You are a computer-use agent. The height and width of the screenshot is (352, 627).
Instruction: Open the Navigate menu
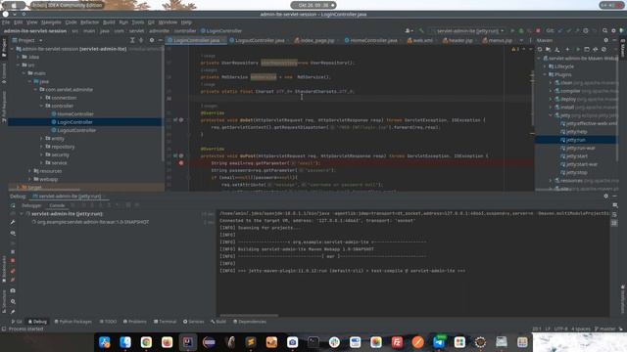51,22
